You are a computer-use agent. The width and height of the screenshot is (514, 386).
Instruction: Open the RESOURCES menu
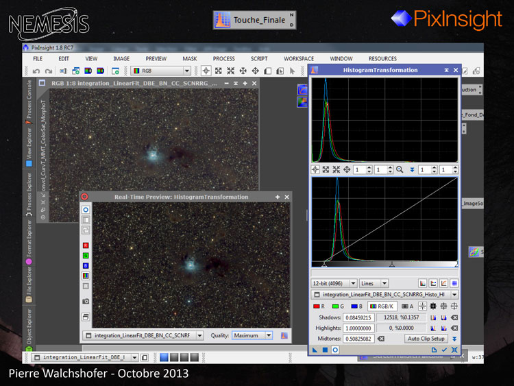point(382,59)
